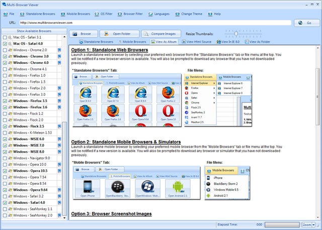Viewport: 322px width, 230px height.
Task: Check the Mac OS - Safari 3.1 checkbox
Action: pos(5,37)
